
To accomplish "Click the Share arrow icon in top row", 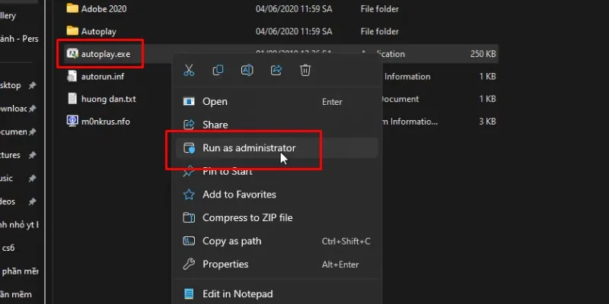I will coord(276,70).
